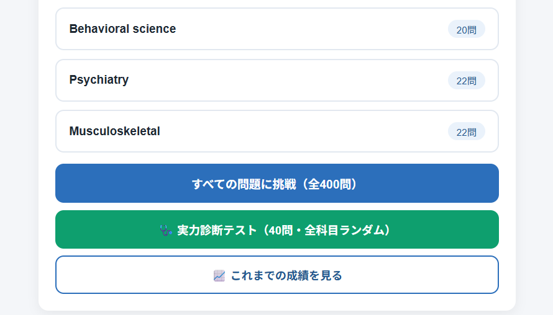Start すべての問題に挑戦 with all 400 questions
Viewport: 553px width, 315px height.
click(277, 183)
